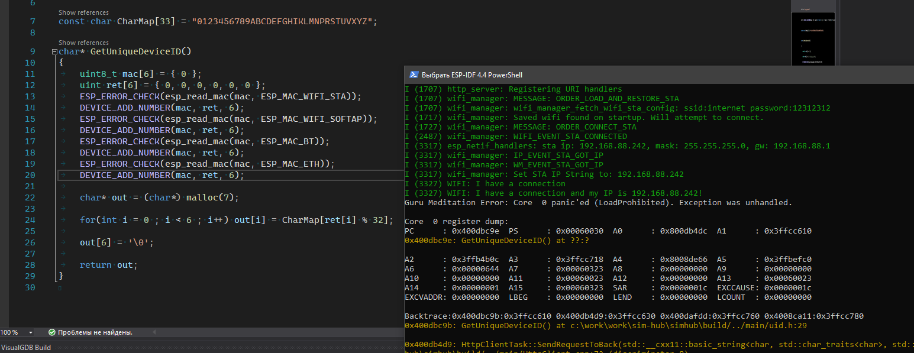
Task: Click Show references above CharMap
Action: tap(83, 12)
